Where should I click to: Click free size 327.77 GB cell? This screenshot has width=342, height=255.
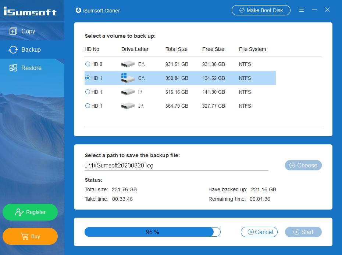tap(214, 106)
